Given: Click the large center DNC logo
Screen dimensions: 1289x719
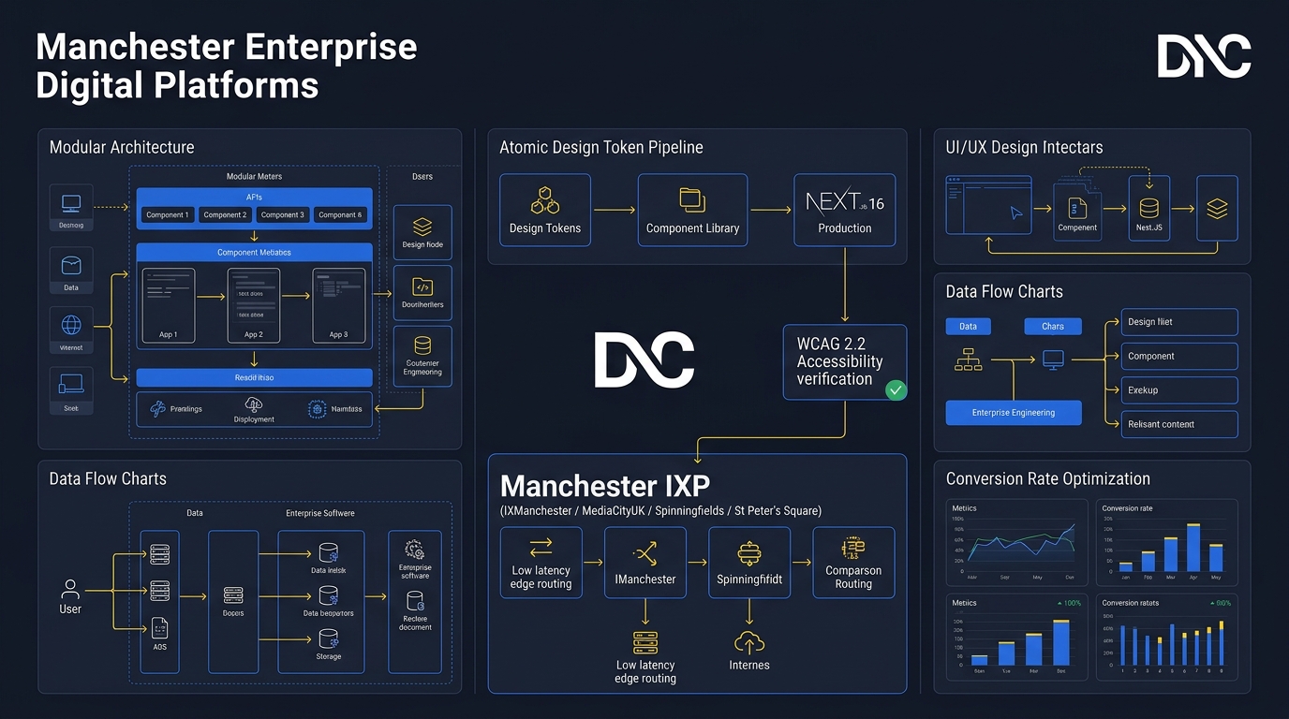Looking at the screenshot, I should tap(644, 359).
